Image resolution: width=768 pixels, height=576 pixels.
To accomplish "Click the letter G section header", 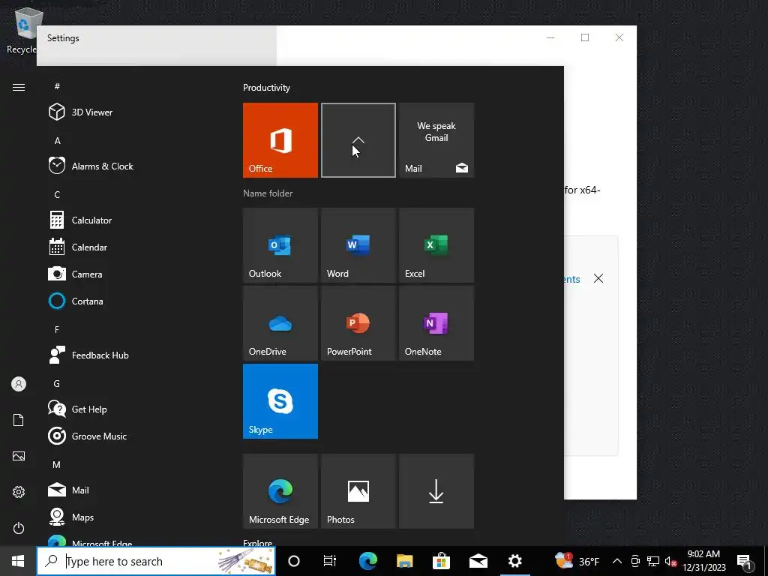I will (57, 383).
